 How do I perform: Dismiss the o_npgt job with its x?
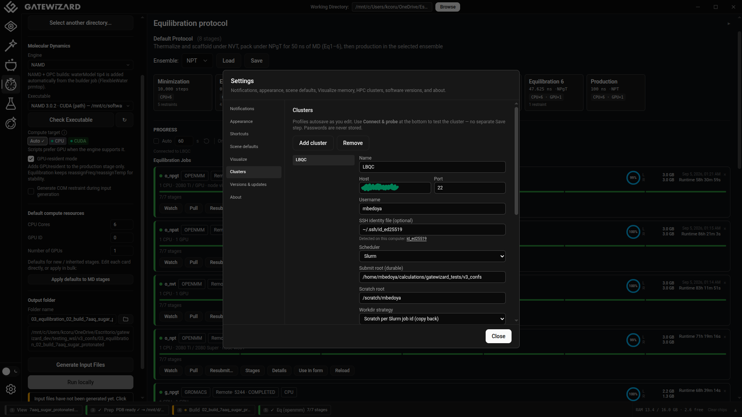pos(725,175)
